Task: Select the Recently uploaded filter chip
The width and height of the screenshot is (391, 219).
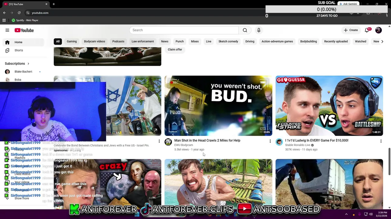Action: pos(336,41)
